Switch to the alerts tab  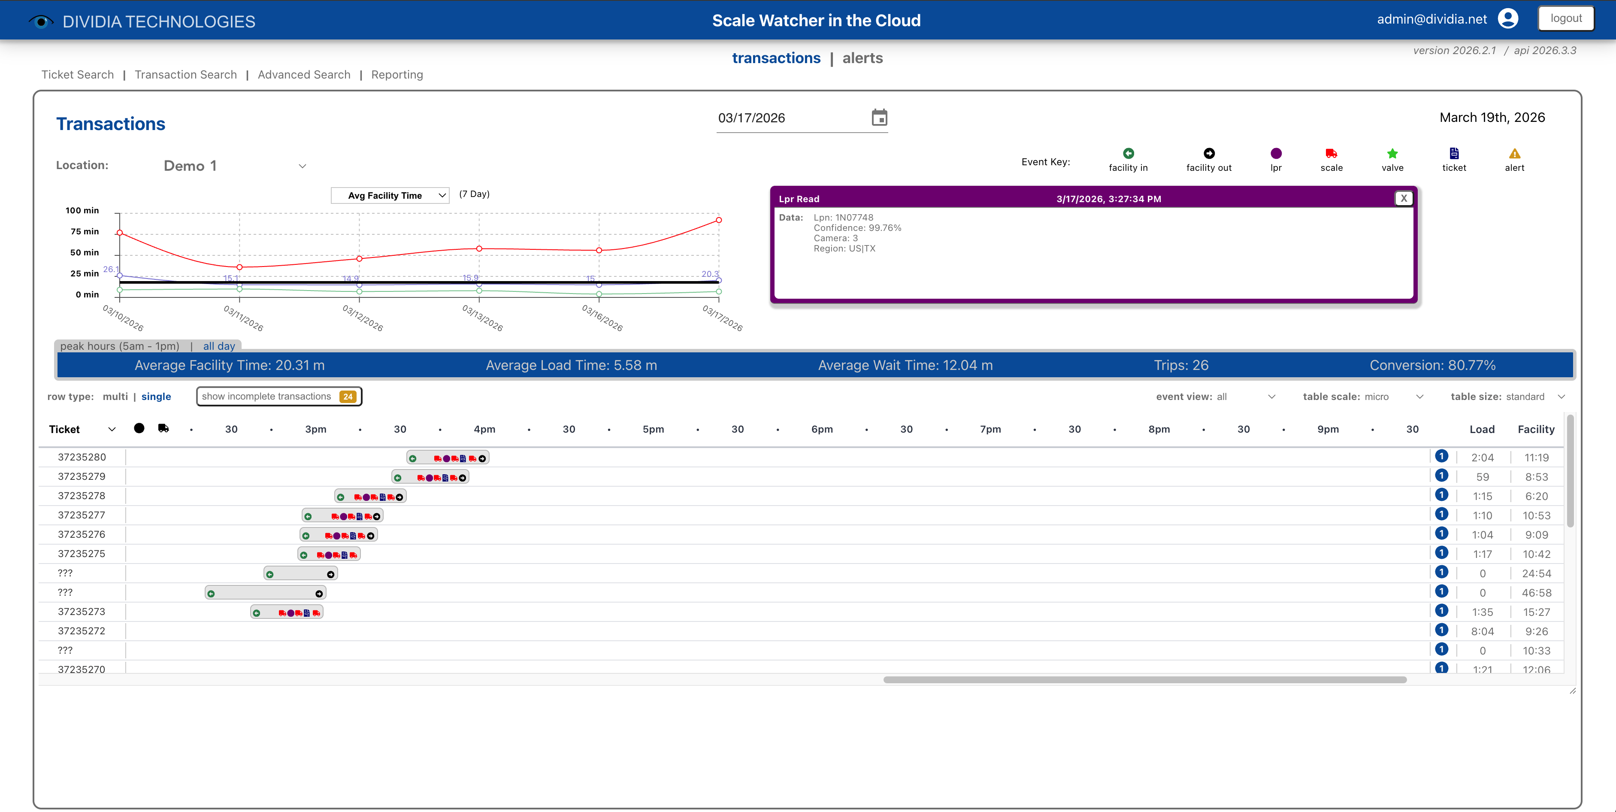coord(862,58)
